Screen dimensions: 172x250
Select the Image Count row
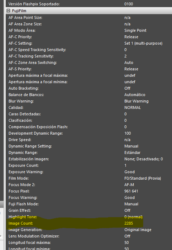(x=89, y=223)
